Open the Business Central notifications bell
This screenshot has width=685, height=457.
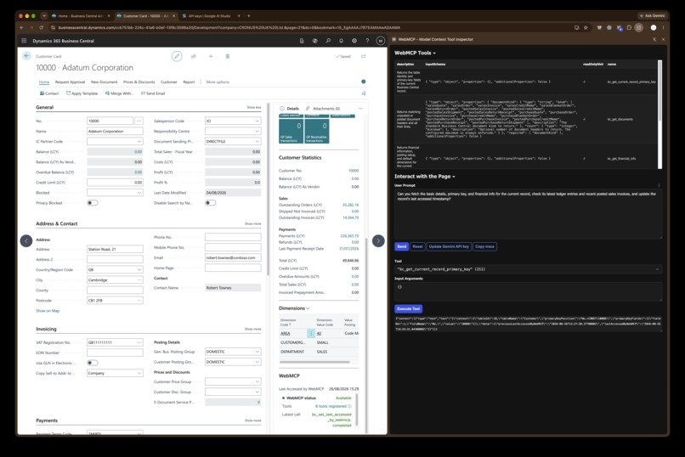[x=341, y=41]
